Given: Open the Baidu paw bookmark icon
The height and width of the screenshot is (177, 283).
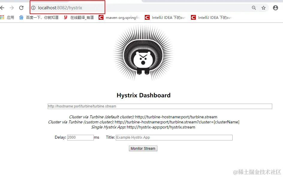Looking at the screenshot, I should (21, 17).
